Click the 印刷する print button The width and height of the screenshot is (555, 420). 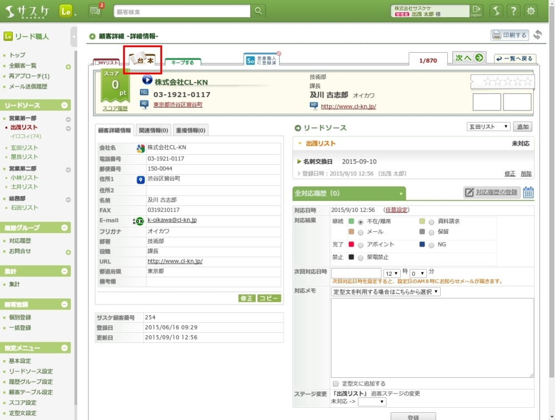[509, 35]
